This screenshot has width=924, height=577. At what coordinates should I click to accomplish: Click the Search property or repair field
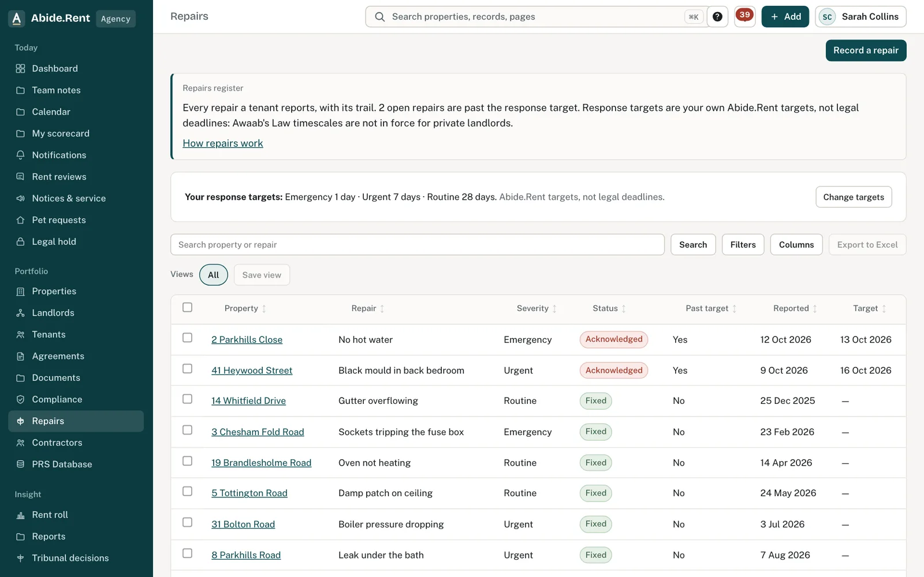click(417, 245)
